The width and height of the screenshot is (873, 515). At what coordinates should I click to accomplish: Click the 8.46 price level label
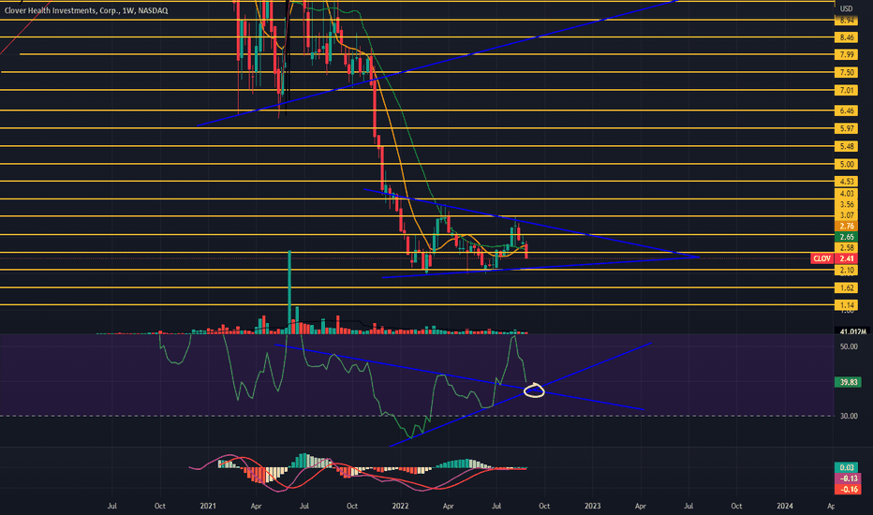tap(846, 37)
